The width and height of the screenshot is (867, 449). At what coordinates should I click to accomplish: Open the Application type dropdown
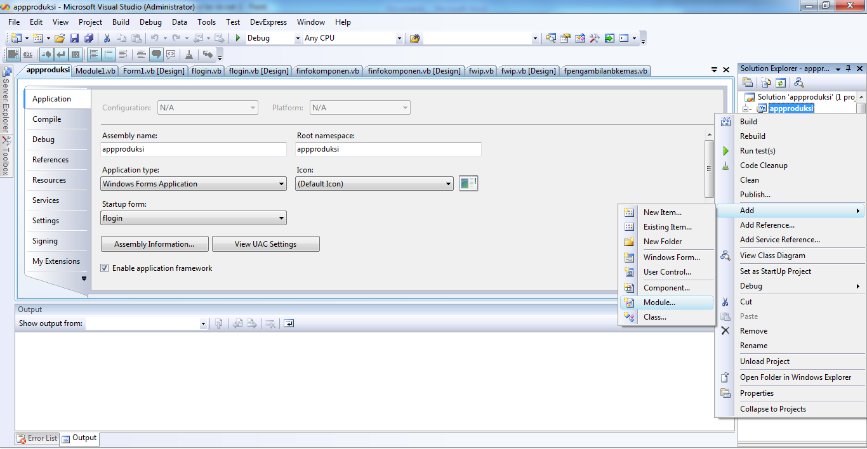[194, 184]
